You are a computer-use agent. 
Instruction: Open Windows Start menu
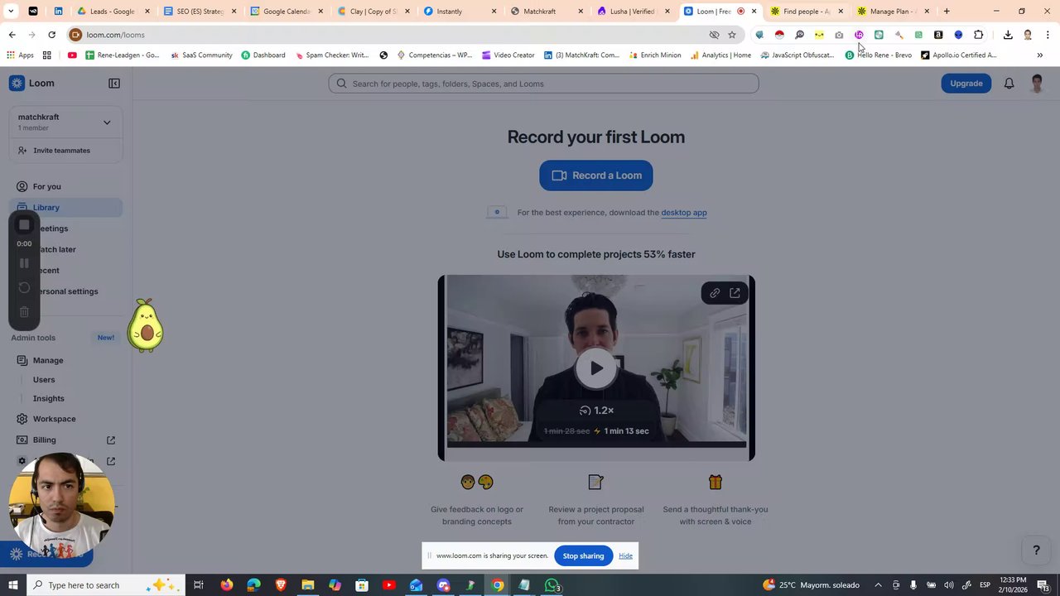point(12,585)
